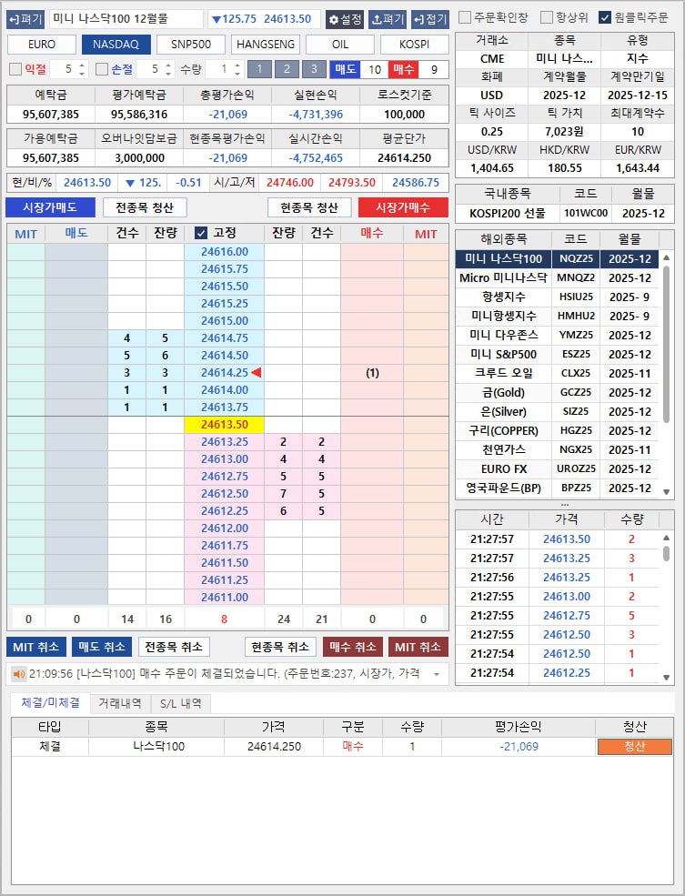Select the OIL market tab

pos(340,45)
